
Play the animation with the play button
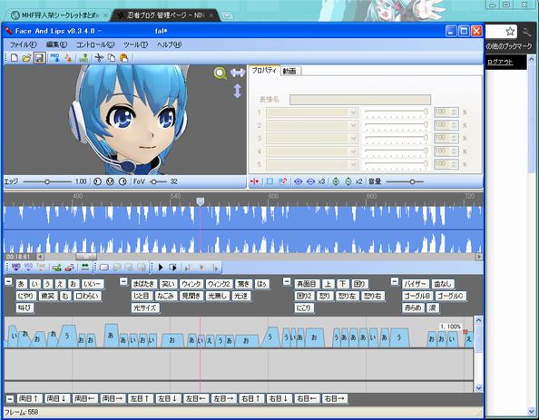[161, 267]
